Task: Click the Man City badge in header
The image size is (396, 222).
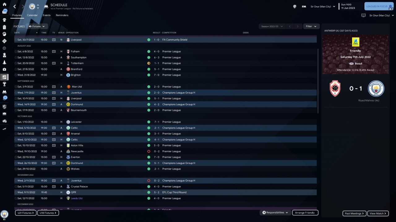Action: (32, 6)
